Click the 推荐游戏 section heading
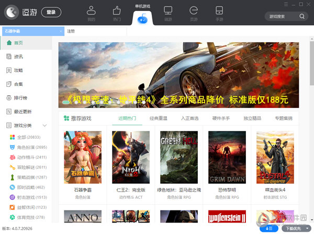The width and height of the screenshot is (314, 234). (81, 118)
